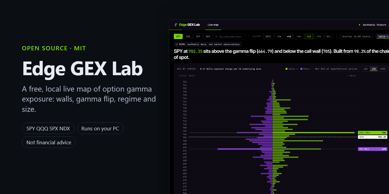
Task: Click the Synthetic fixture status label
Action: [374, 25]
